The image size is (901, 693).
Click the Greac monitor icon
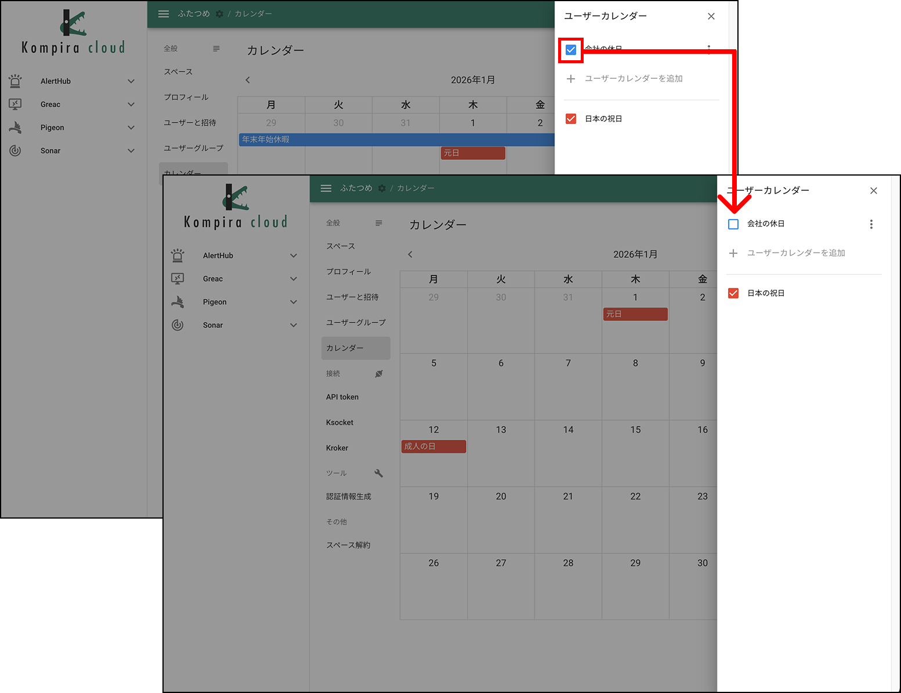pos(178,279)
